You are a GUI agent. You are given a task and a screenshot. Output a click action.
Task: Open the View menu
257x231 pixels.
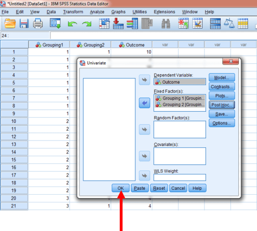[x=35, y=12]
